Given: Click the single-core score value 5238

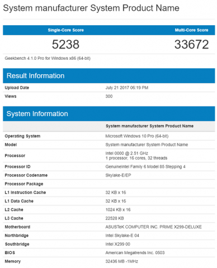Looking at the screenshot, I should 65,45.
